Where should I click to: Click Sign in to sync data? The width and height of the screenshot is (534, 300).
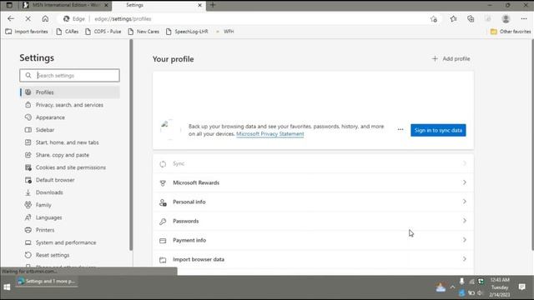pos(438,130)
